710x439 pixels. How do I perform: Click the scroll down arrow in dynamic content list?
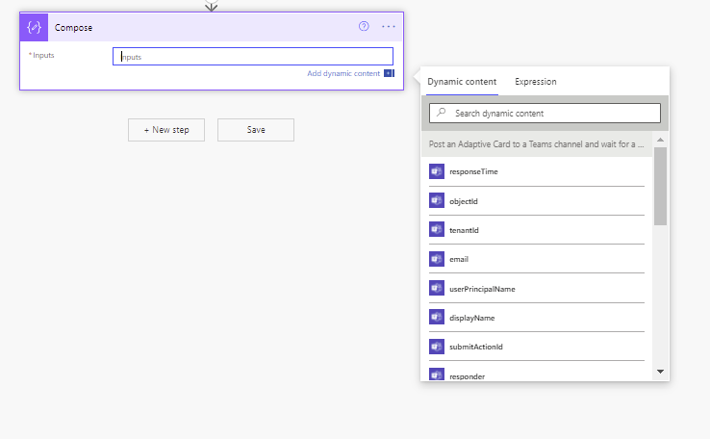pyautogui.click(x=660, y=372)
